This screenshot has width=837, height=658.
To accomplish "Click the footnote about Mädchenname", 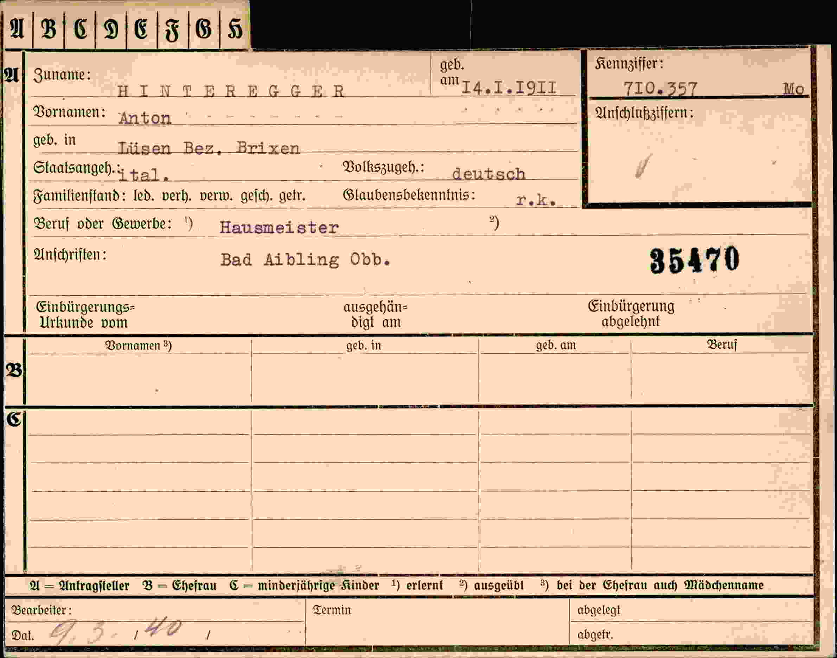I will pyautogui.click(x=652, y=586).
